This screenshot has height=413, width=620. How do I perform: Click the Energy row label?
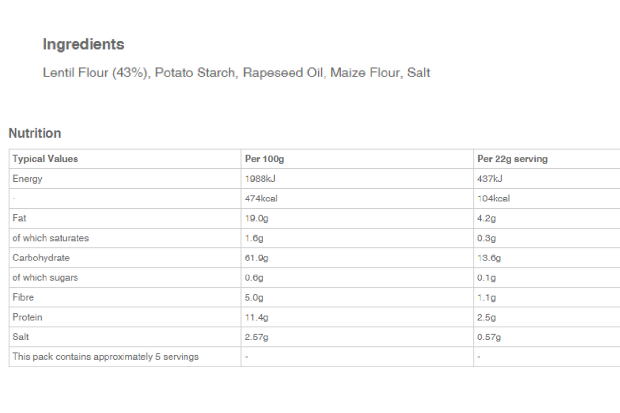pos(27,179)
